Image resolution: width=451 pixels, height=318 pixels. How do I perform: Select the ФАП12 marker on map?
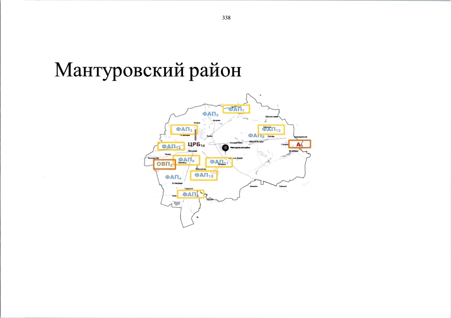(x=271, y=130)
